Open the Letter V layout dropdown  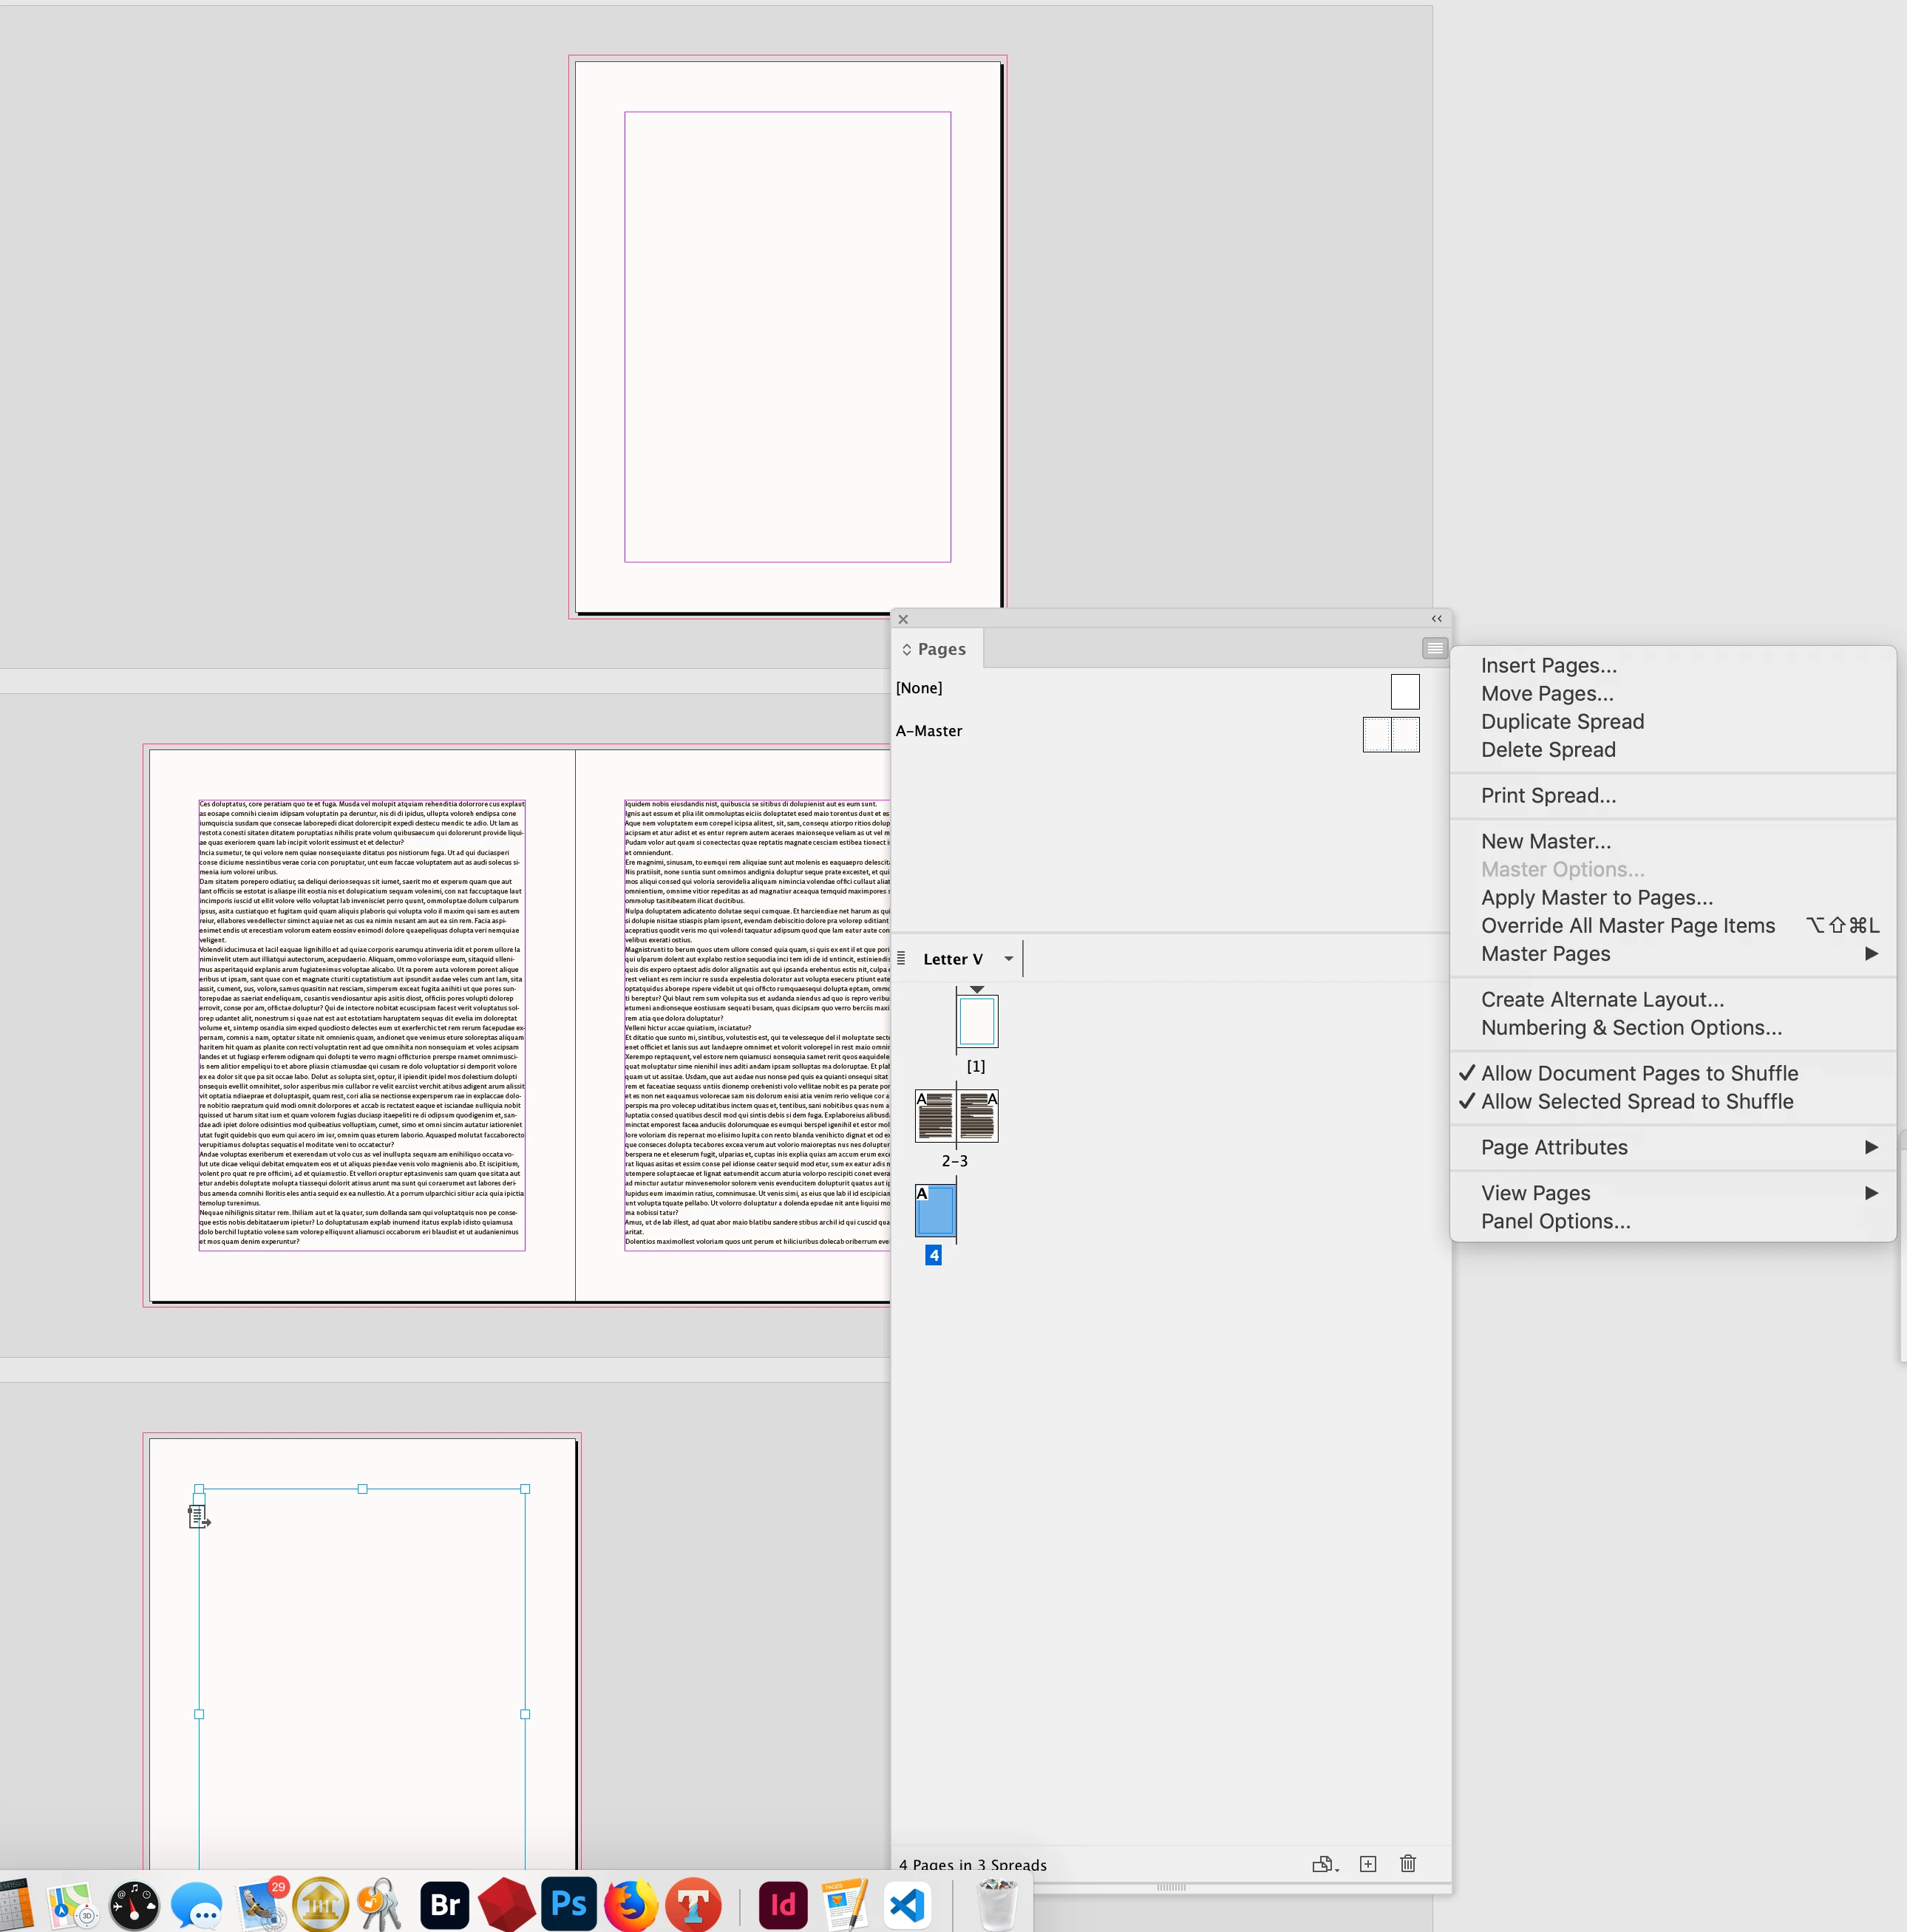point(1008,959)
